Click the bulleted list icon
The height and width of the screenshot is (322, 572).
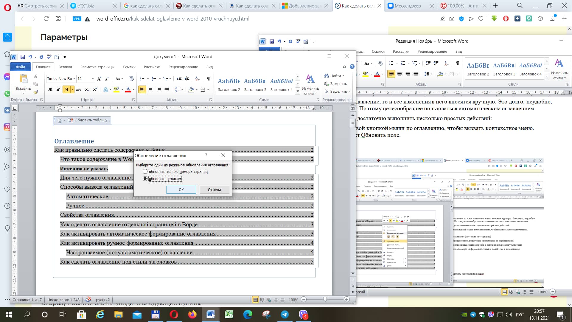[142, 79]
